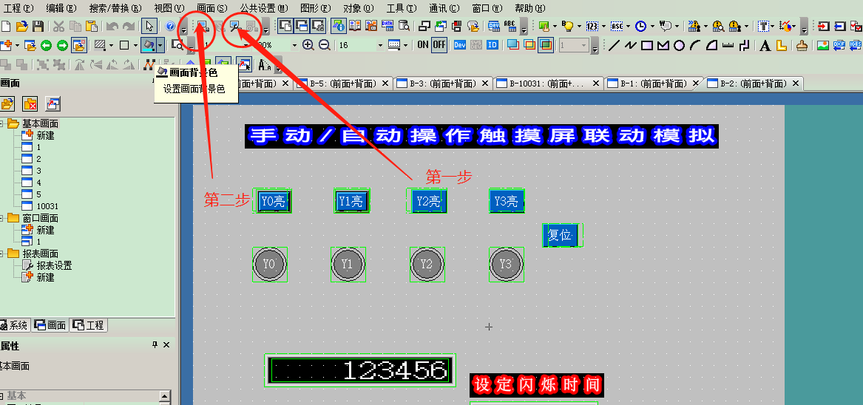The width and height of the screenshot is (863, 405).
Task: Pick the circle shape tool
Action: (x=679, y=46)
